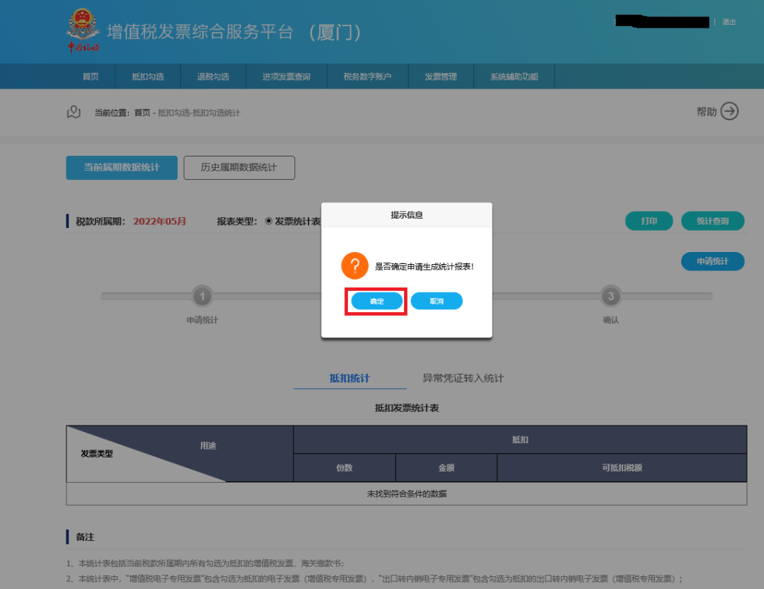Click step 3 circle 确认
This screenshot has width=764, height=589.
[610, 296]
